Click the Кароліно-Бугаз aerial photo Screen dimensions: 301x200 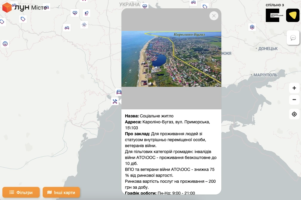coord(171,59)
